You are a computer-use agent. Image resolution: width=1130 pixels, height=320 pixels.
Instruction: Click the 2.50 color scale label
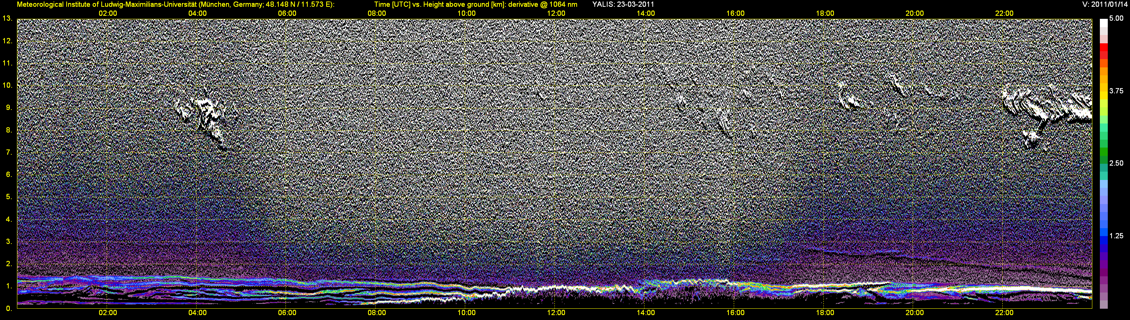click(1116, 163)
